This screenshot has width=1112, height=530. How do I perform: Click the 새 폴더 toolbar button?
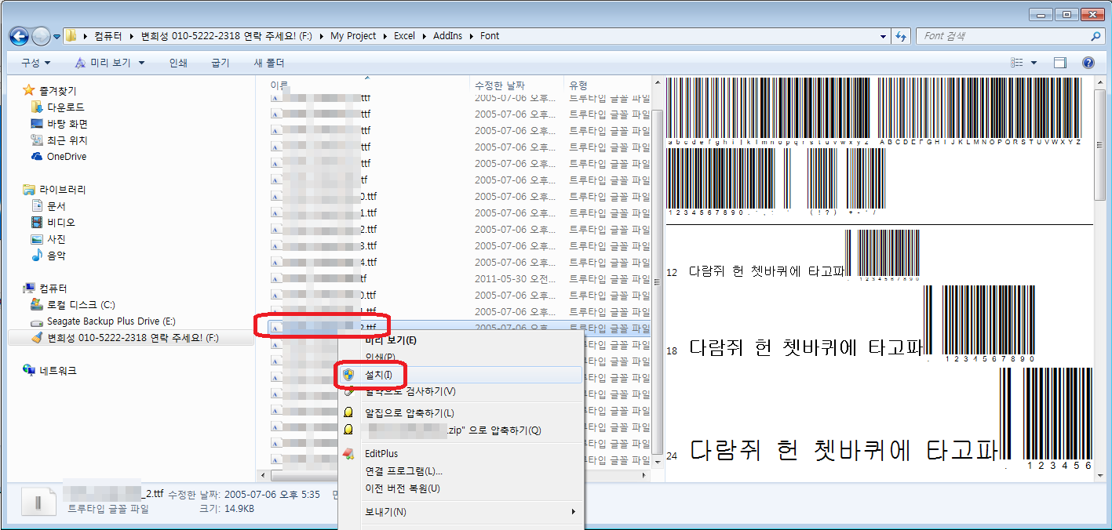tap(269, 63)
